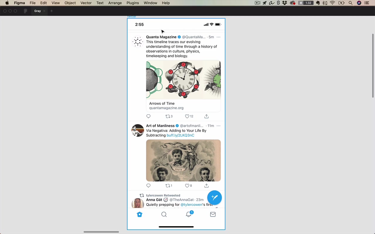Open the Messages envelope icon
Viewport: 375px width, 234px height.
213,214
